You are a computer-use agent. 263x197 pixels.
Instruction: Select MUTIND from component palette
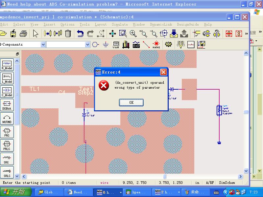tap(7, 119)
